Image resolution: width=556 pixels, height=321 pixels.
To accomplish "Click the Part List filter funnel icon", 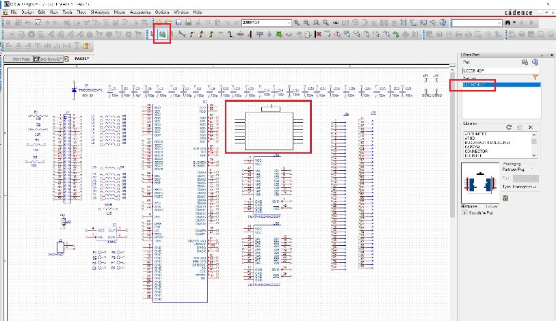I will (x=535, y=77).
